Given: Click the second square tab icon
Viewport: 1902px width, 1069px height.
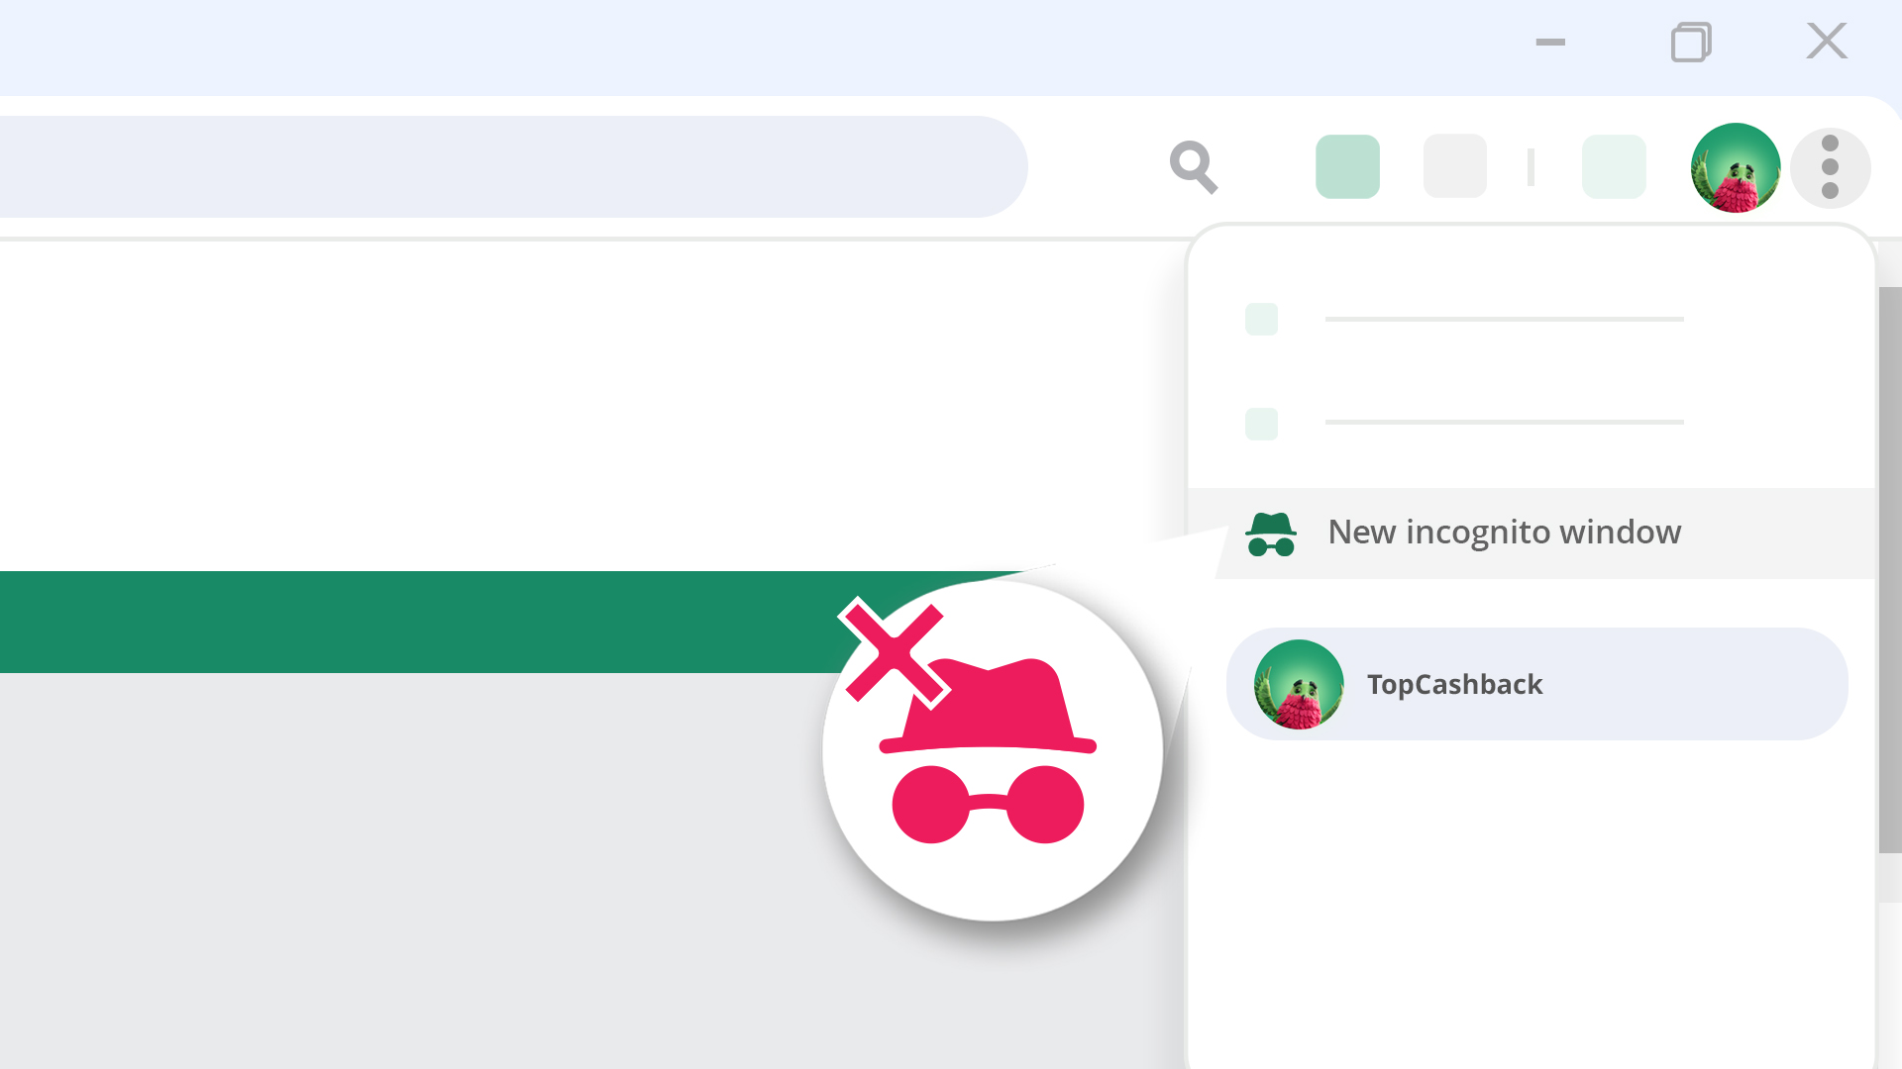Looking at the screenshot, I should point(1454,165).
